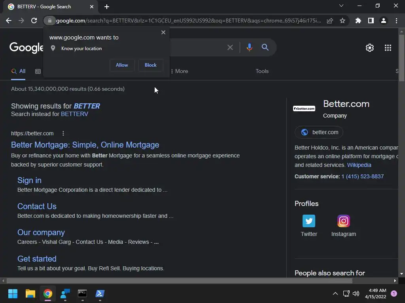Open Google quick settings gear
This screenshot has height=303, width=405.
[x=370, y=48]
